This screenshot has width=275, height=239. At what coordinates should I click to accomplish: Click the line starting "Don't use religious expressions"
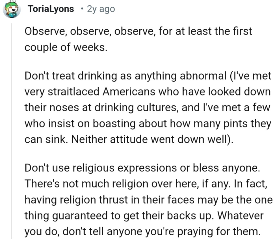[x=142, y=168]
